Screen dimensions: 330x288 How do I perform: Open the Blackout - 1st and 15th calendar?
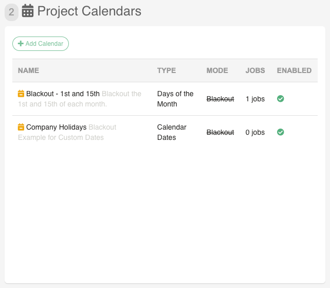[63, 94]
